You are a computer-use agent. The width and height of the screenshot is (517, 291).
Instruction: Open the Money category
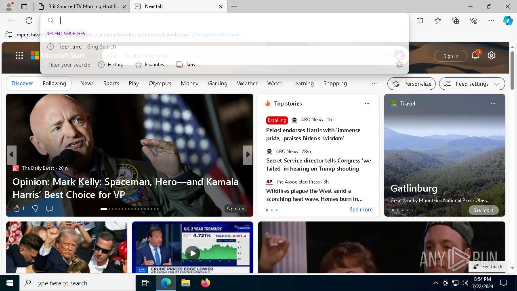point(189,83)
